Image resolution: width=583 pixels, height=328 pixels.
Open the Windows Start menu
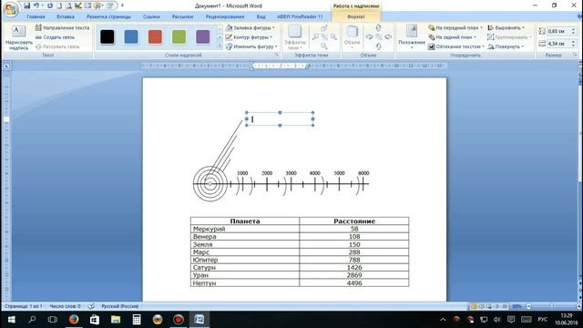click(11, 320)
